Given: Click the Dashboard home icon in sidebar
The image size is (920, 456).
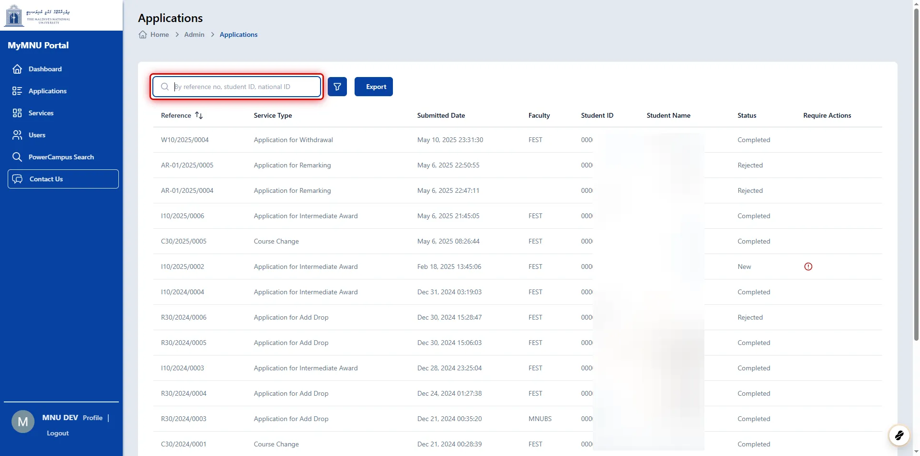Looking at the screenshot, I should [17, 69].
